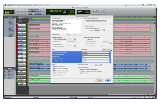Click the Stop transport button

(x=97, y=11)
